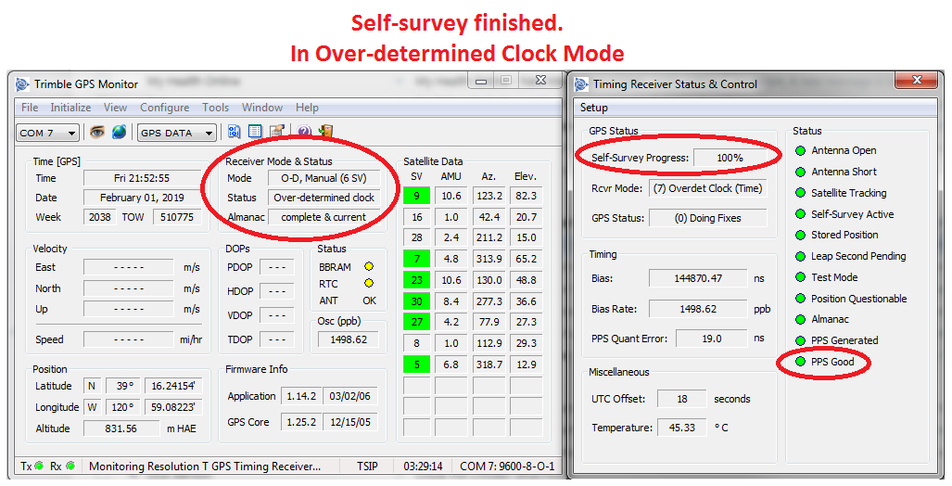Click the Date field February 01, 2019
This screenshot has width=952, height=486.
pos(142,198)
